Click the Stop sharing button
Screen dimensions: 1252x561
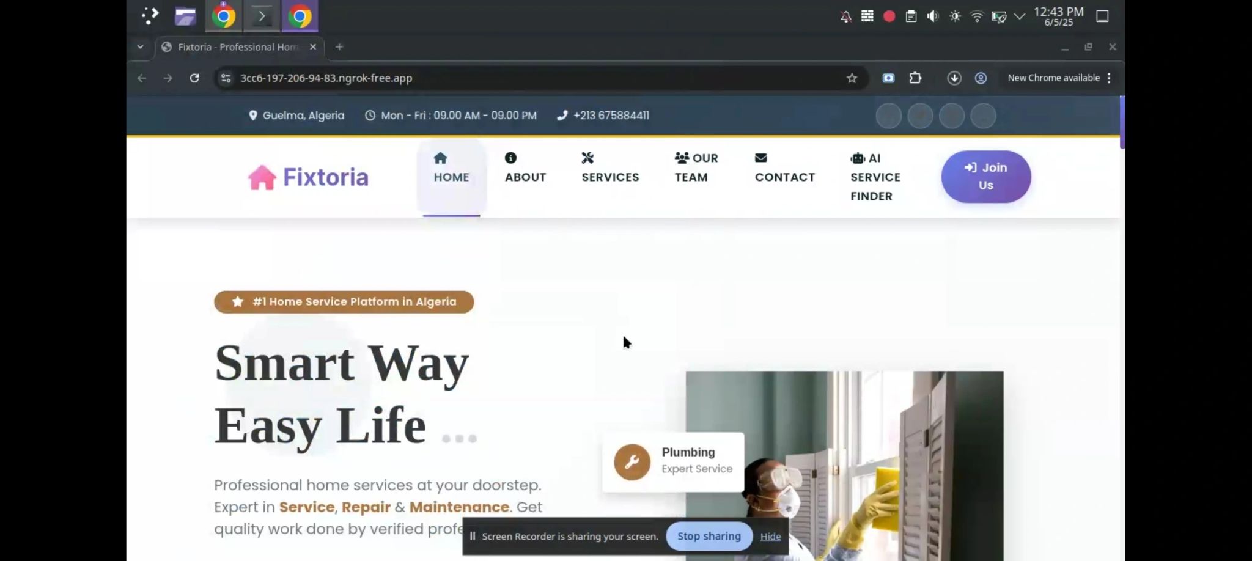(709, 536)
